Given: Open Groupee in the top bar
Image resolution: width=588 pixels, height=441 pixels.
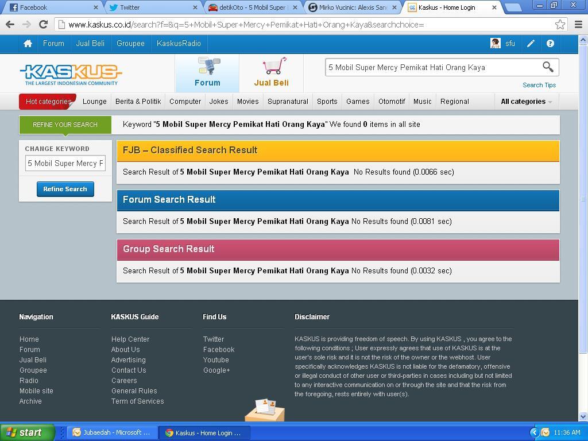Looking at the screenshot, I should pyautogui.click(x=130, y=44).
